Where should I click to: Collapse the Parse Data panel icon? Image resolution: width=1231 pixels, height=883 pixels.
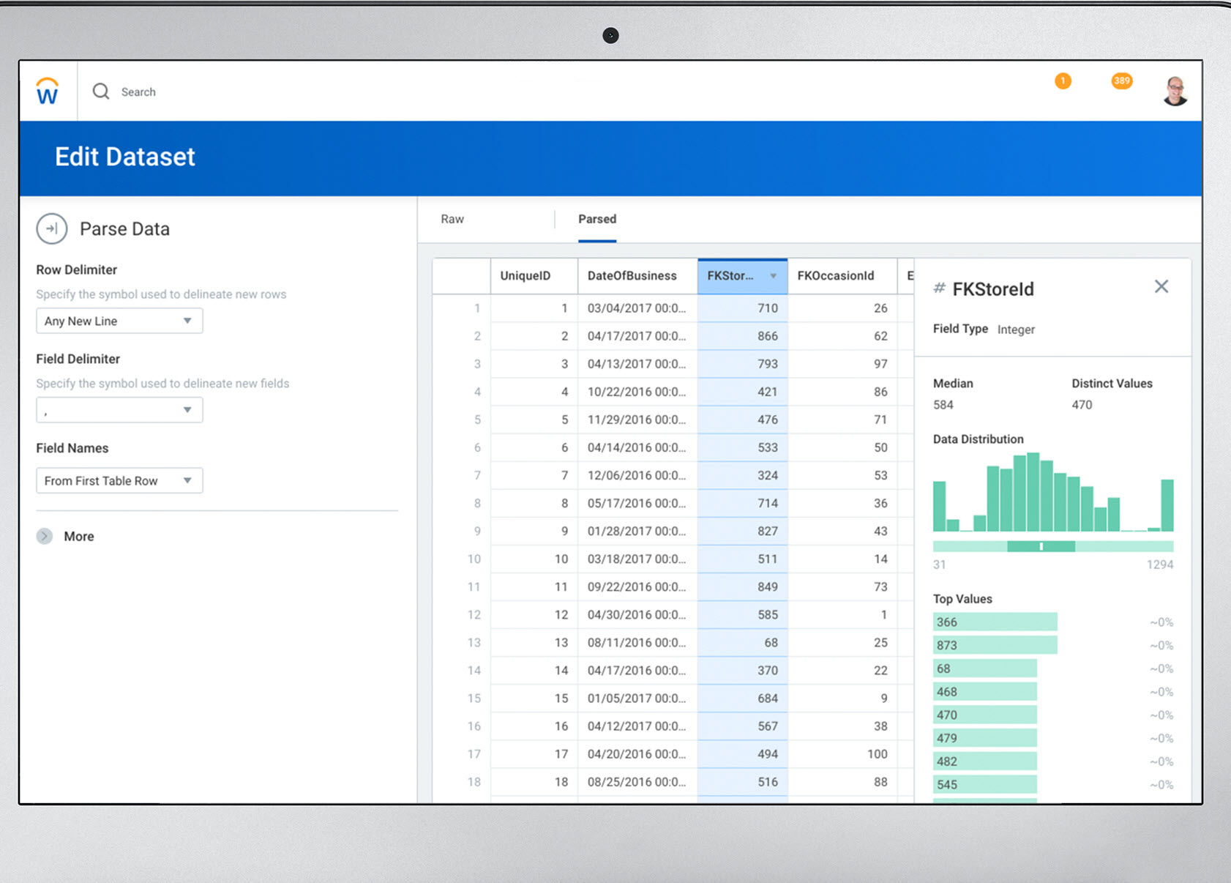pyautogui.click(x=52, y=229)
